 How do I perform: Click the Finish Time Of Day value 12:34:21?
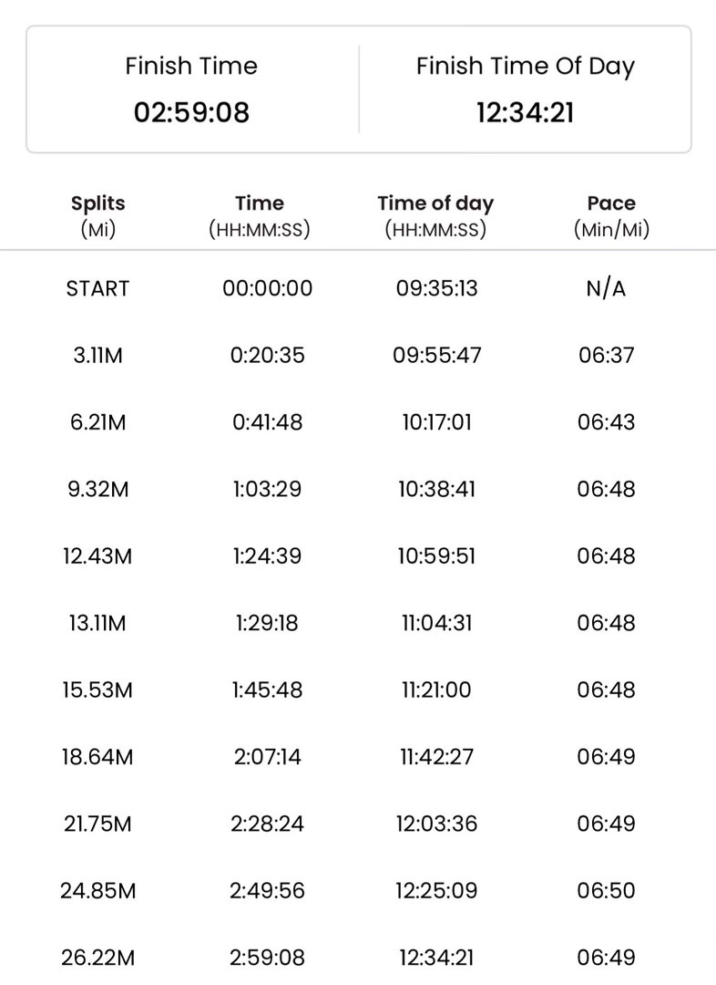525,112
